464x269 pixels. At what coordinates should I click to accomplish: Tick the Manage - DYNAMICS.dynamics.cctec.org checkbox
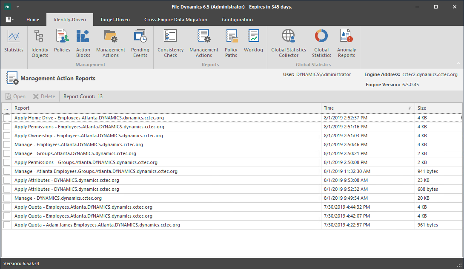[x=7, y=198]
